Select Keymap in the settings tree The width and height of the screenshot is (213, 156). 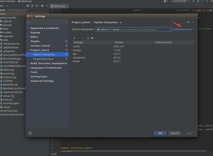pos(35,32)
